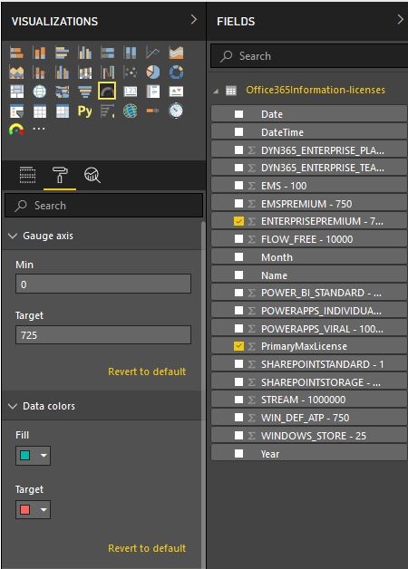Select the area chart visual
Image resolution: width=408 pixels, height=569 pixels.
(176, 53)
